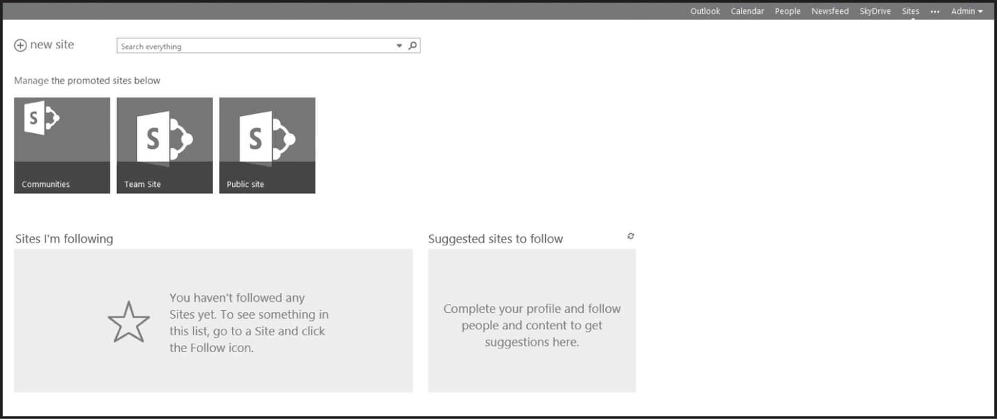Image resolution: width=997 pixels, height=419 pixels.
Task: Click the 'new site' link text
Action: 52,45
